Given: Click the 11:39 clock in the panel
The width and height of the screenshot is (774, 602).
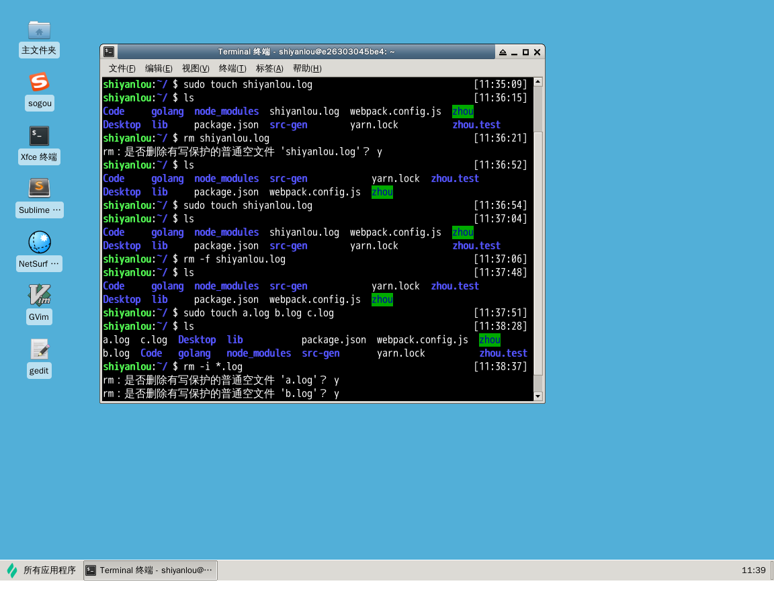Looking at the screenshot, I should pyautogui.click(x=753, y=570).
